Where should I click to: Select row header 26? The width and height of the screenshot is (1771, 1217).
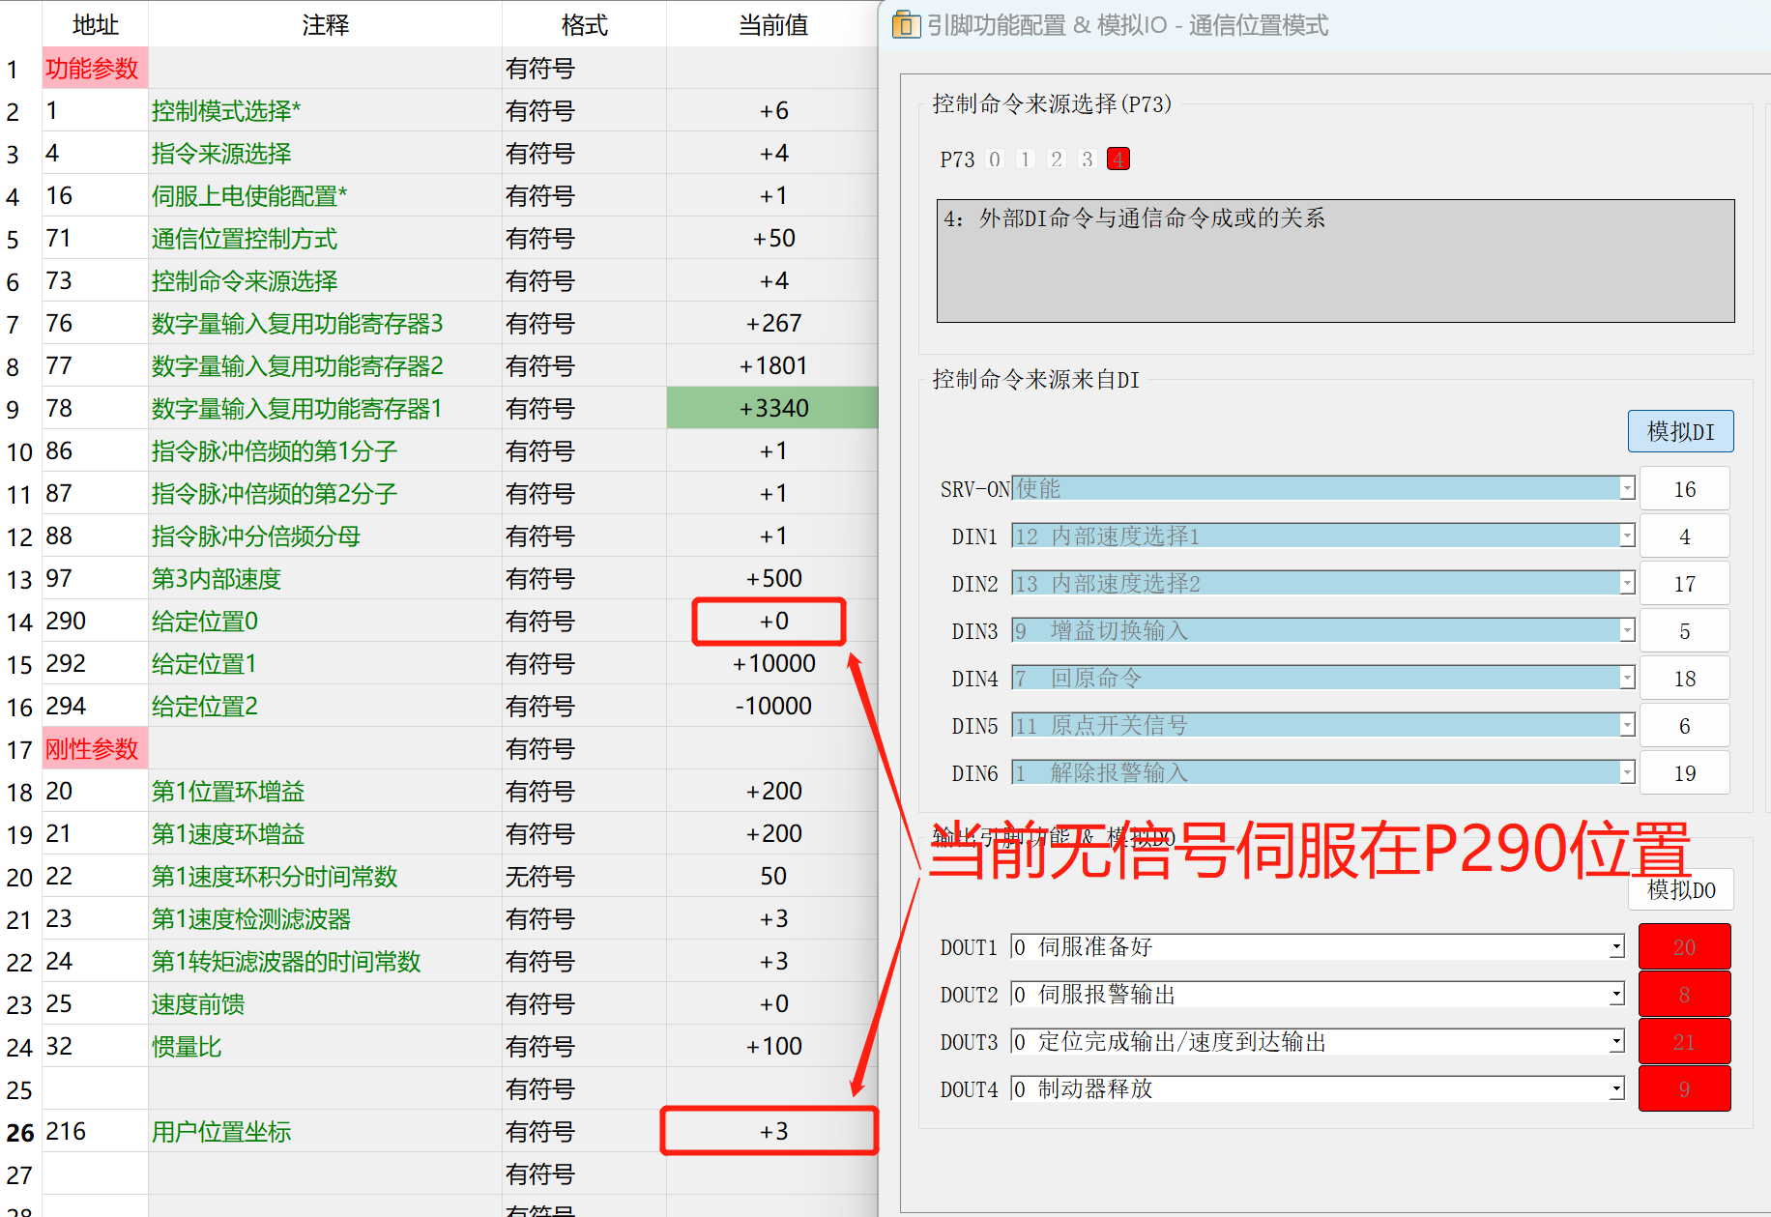click(x=20, y=1132)
